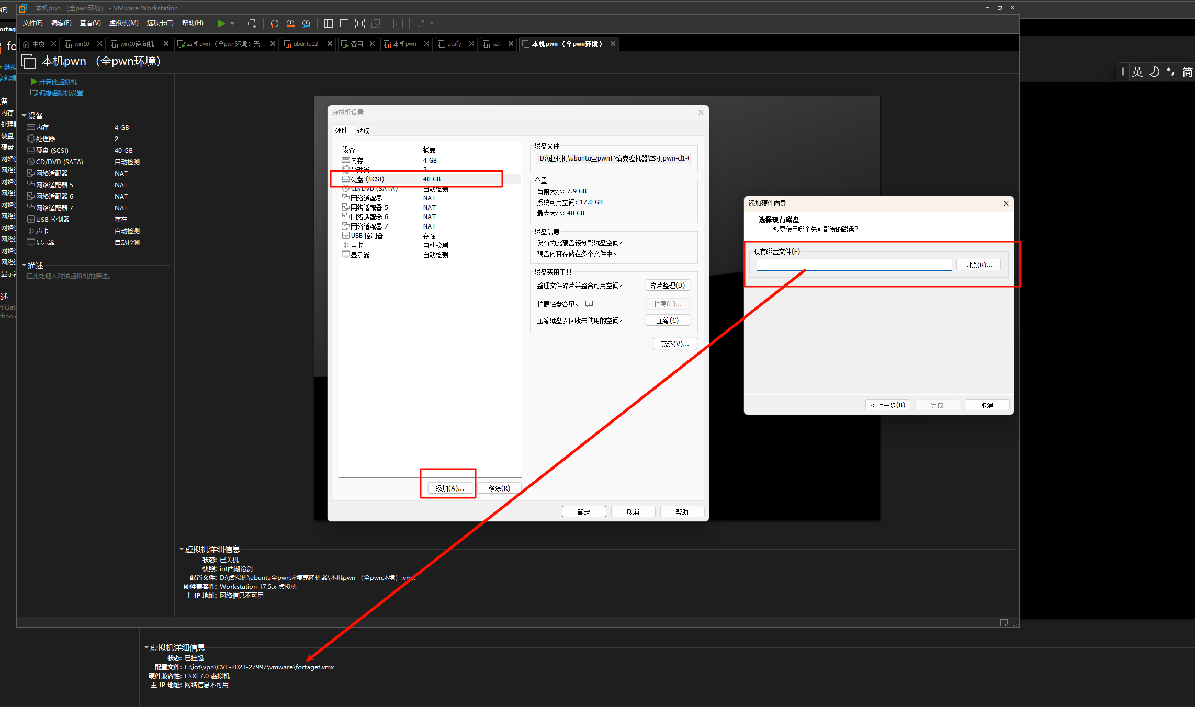This screenshot has height=707, width=1195.
Task: Click the take snapshot clock icon
Action: coord(274,23)
